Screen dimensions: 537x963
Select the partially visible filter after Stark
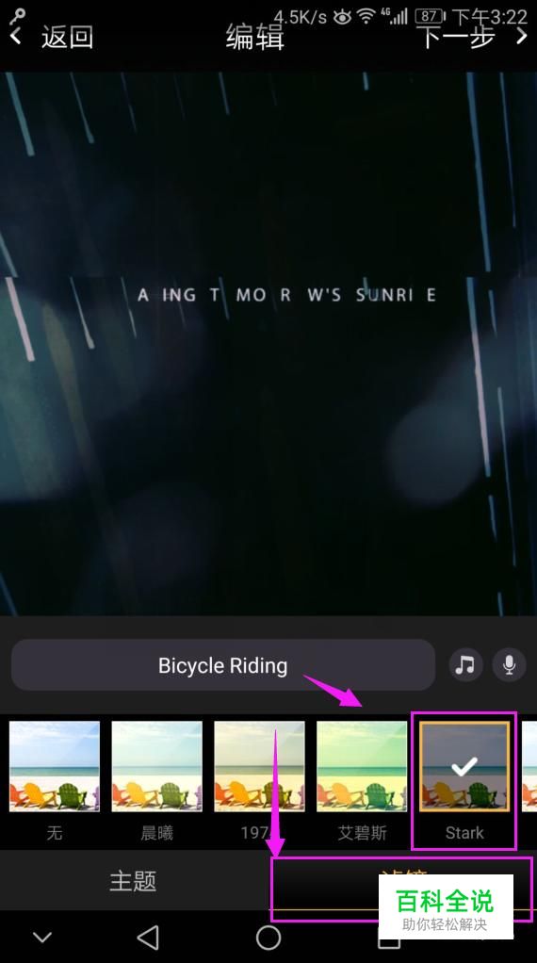pos(529,766)
